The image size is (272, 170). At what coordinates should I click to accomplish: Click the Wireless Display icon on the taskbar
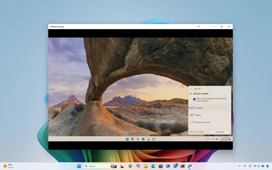[x=190, y=166]
